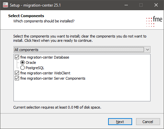The image size is (164, 129).
Task: Click the 'PostgreSQL' option label
Action: (x=35, y=68)
